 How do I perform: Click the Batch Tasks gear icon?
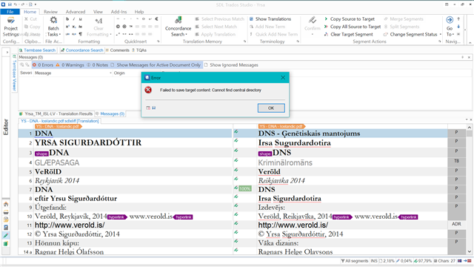pyautogui.click(x=53, y=20)
